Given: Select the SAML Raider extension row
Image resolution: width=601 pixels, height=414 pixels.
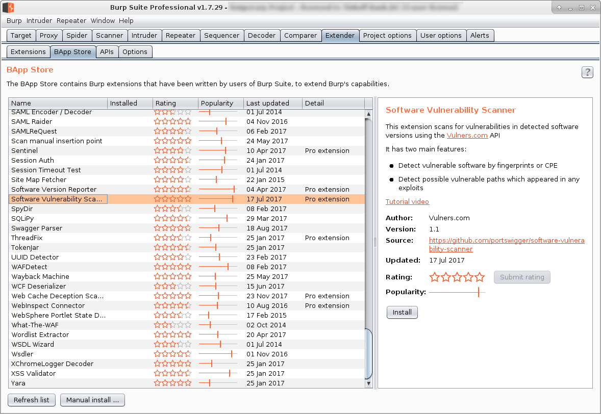Looking at the screenshot, I should pos(187,121).
